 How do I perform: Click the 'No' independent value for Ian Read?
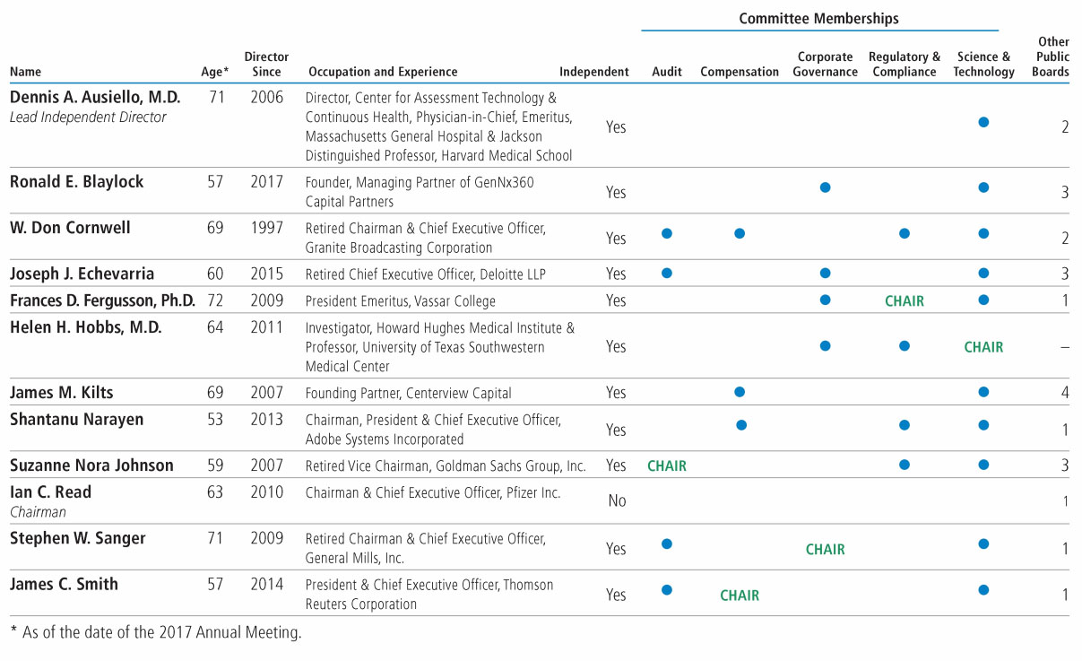(x=617, y=501)
